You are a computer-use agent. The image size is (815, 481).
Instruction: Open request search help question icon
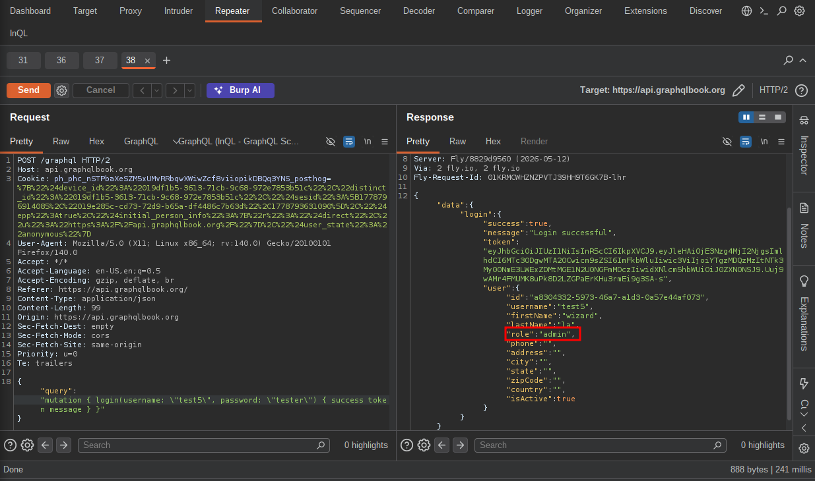pos(10,445)
